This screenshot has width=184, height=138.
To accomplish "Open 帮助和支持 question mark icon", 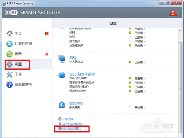I will pos(10,84).
